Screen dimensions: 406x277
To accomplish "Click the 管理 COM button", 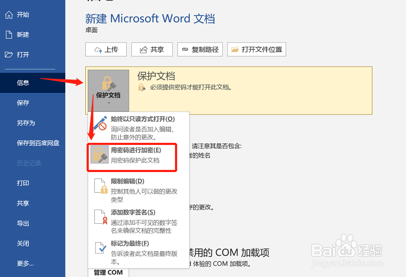I will [109, 272].
